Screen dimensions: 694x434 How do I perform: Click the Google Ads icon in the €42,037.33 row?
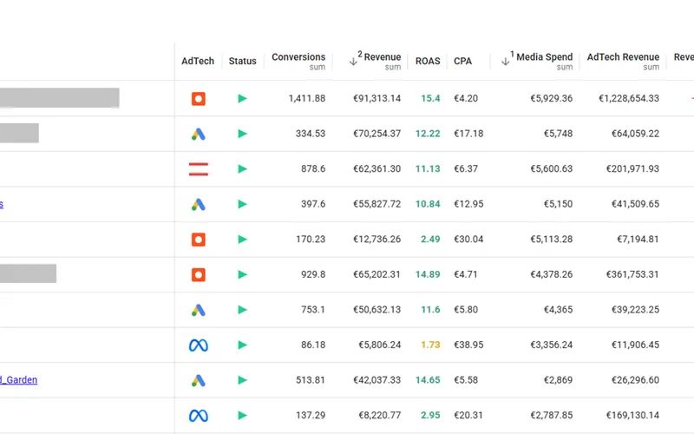pos(199,380)
